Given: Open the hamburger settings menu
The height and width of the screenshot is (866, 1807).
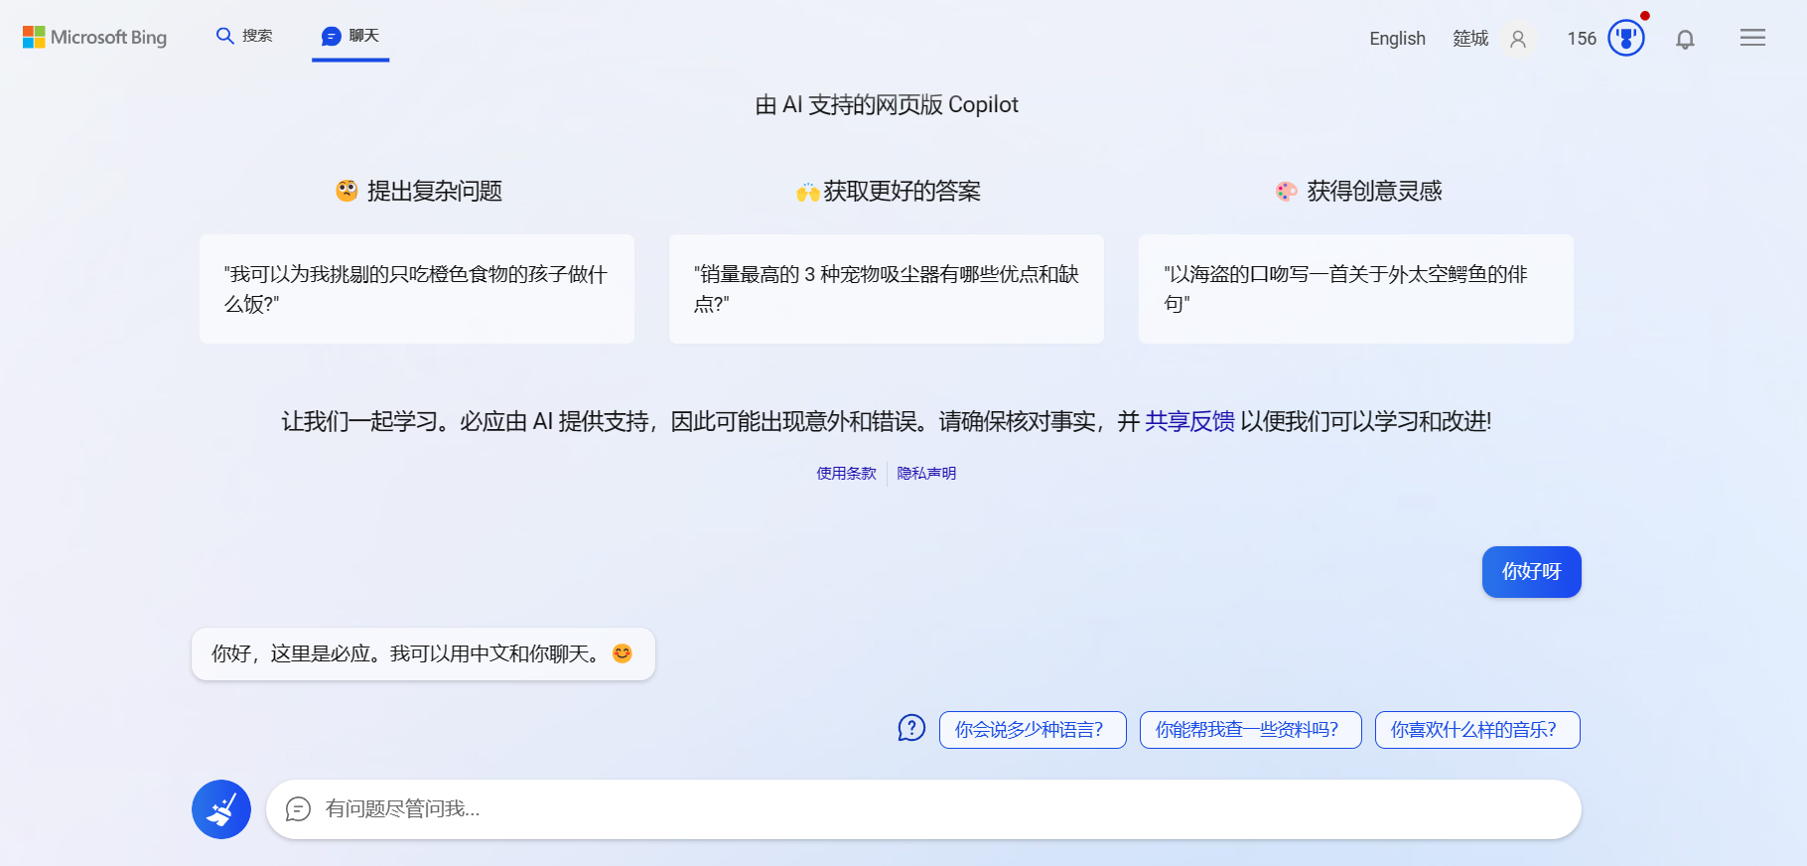Looking at the screenshot, I should click(1752, 38).
